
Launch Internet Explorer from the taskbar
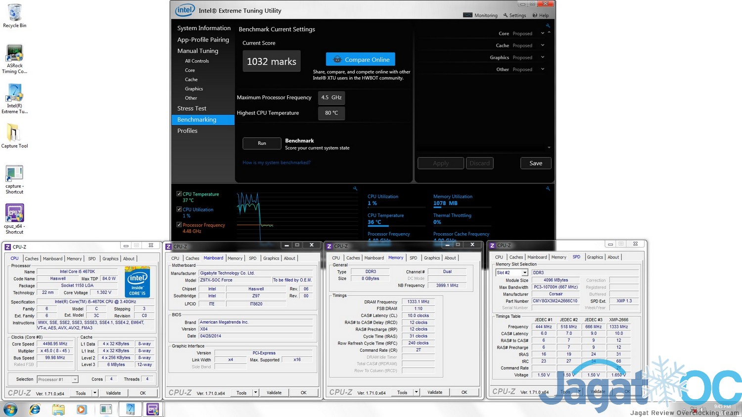(35, 409)
